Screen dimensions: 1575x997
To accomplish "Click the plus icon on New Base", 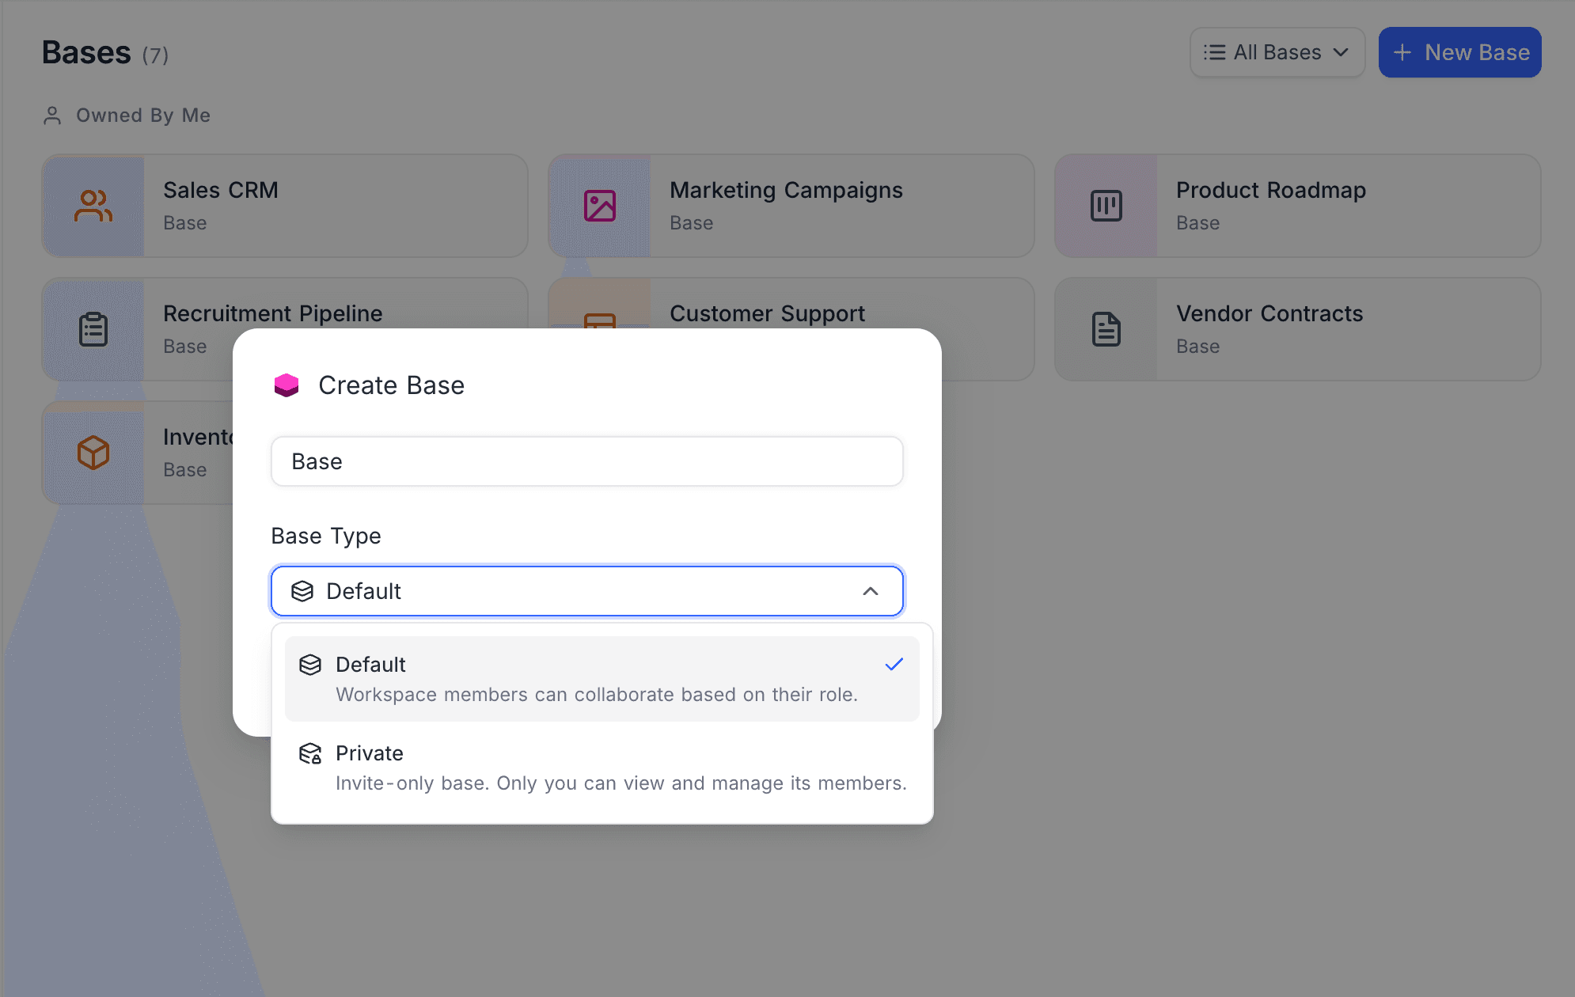I will 1402,52.
